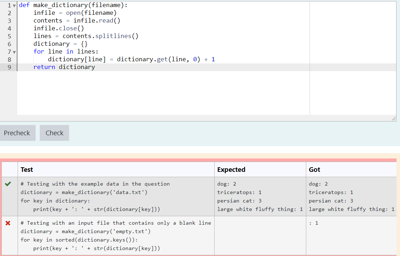Click the make_dictionary('empty.txt') test line

[85, 231]
